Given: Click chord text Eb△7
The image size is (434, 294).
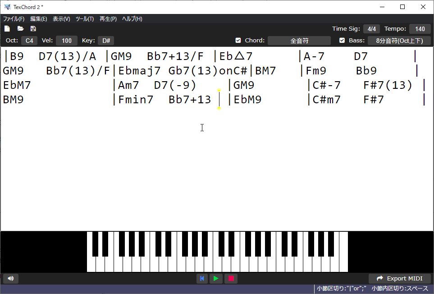Looking at the screenshot, I should coord(236,56).
